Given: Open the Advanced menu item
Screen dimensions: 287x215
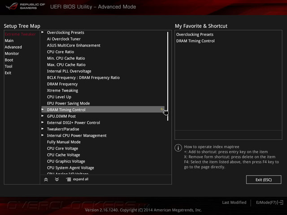Looking at the screenshot, I should 13,47.
